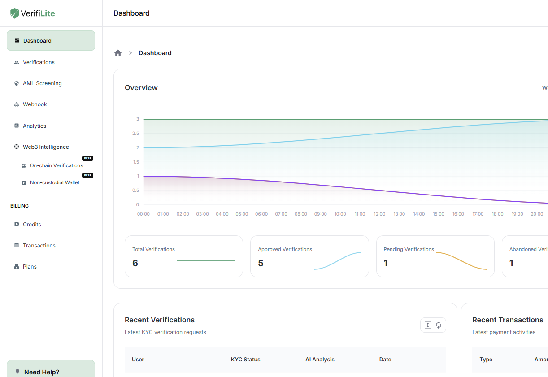548x377 pixels.
Task: Click the 12:00 label on chart axis
Action: tap(379, 214)
